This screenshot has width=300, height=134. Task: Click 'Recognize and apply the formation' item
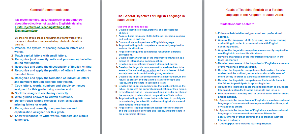(x=52, y=80)
